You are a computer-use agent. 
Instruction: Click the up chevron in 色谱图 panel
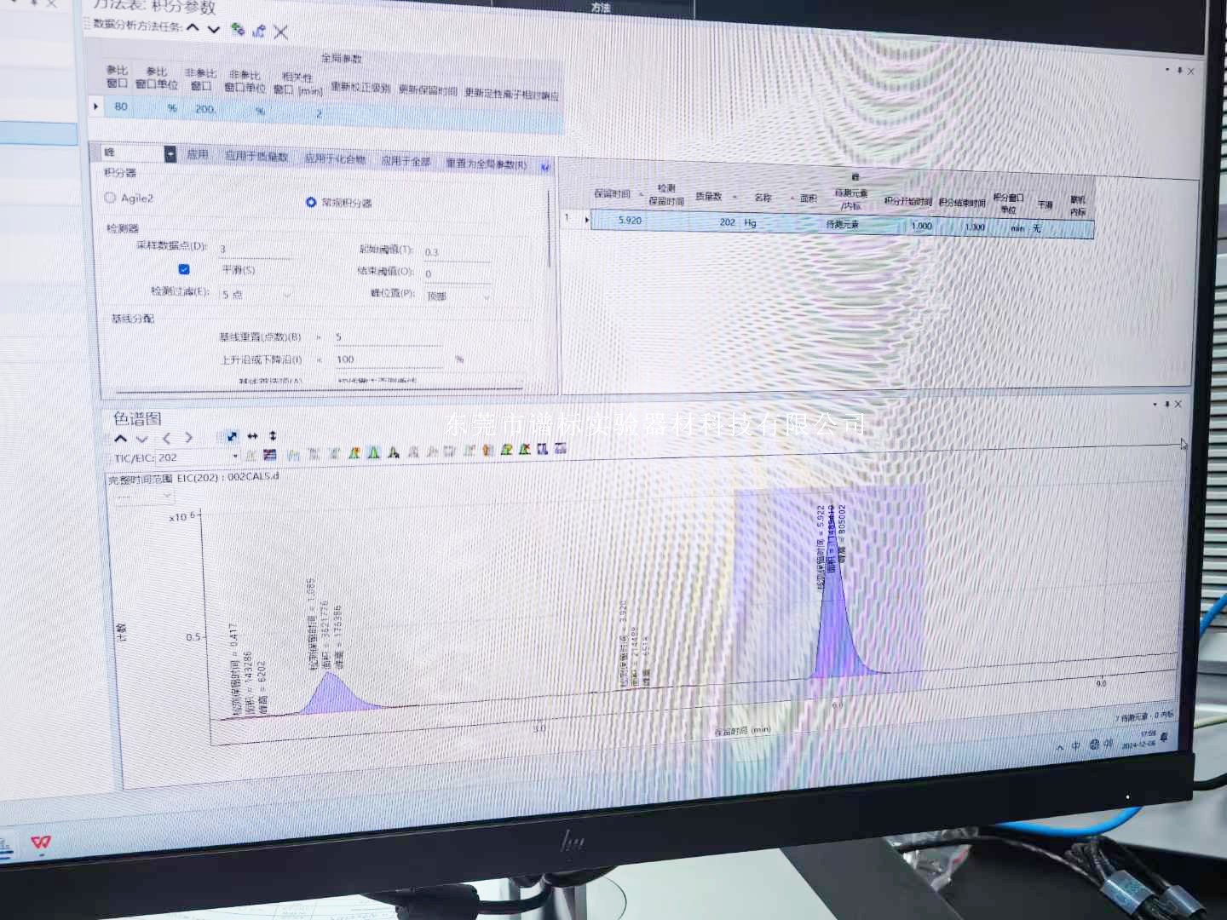[x=120, y=439]
